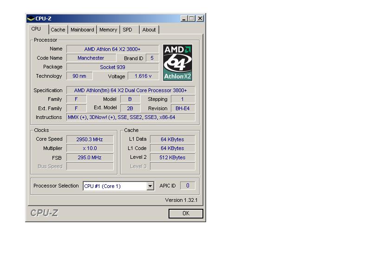Click the L1 Data value '64 KBytes'
Screen dimensions: 390x256
[x=172, y=139]
